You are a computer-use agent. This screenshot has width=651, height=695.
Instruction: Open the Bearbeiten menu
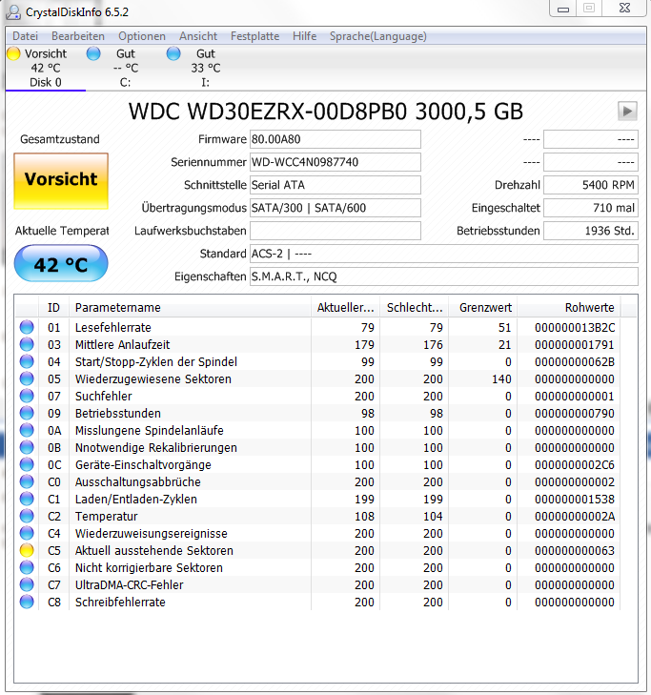click(x=78, y=36)
